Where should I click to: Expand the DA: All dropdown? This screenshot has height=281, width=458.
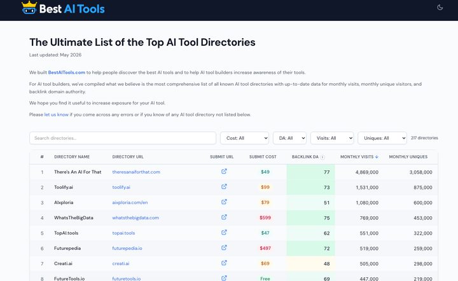pos(289,138)
